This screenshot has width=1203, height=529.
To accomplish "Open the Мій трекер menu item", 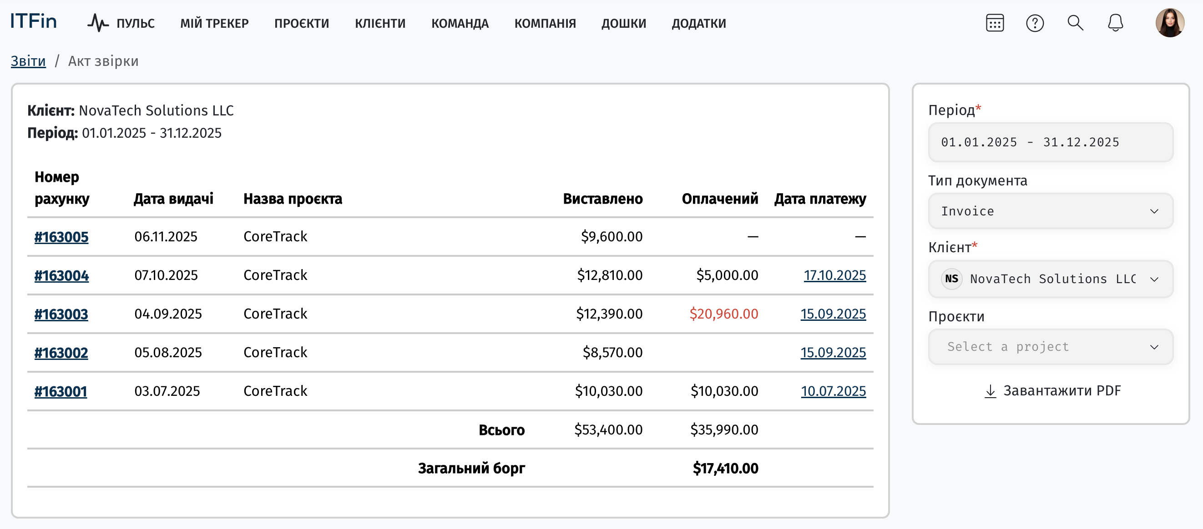I will click(x=214, y=23).
